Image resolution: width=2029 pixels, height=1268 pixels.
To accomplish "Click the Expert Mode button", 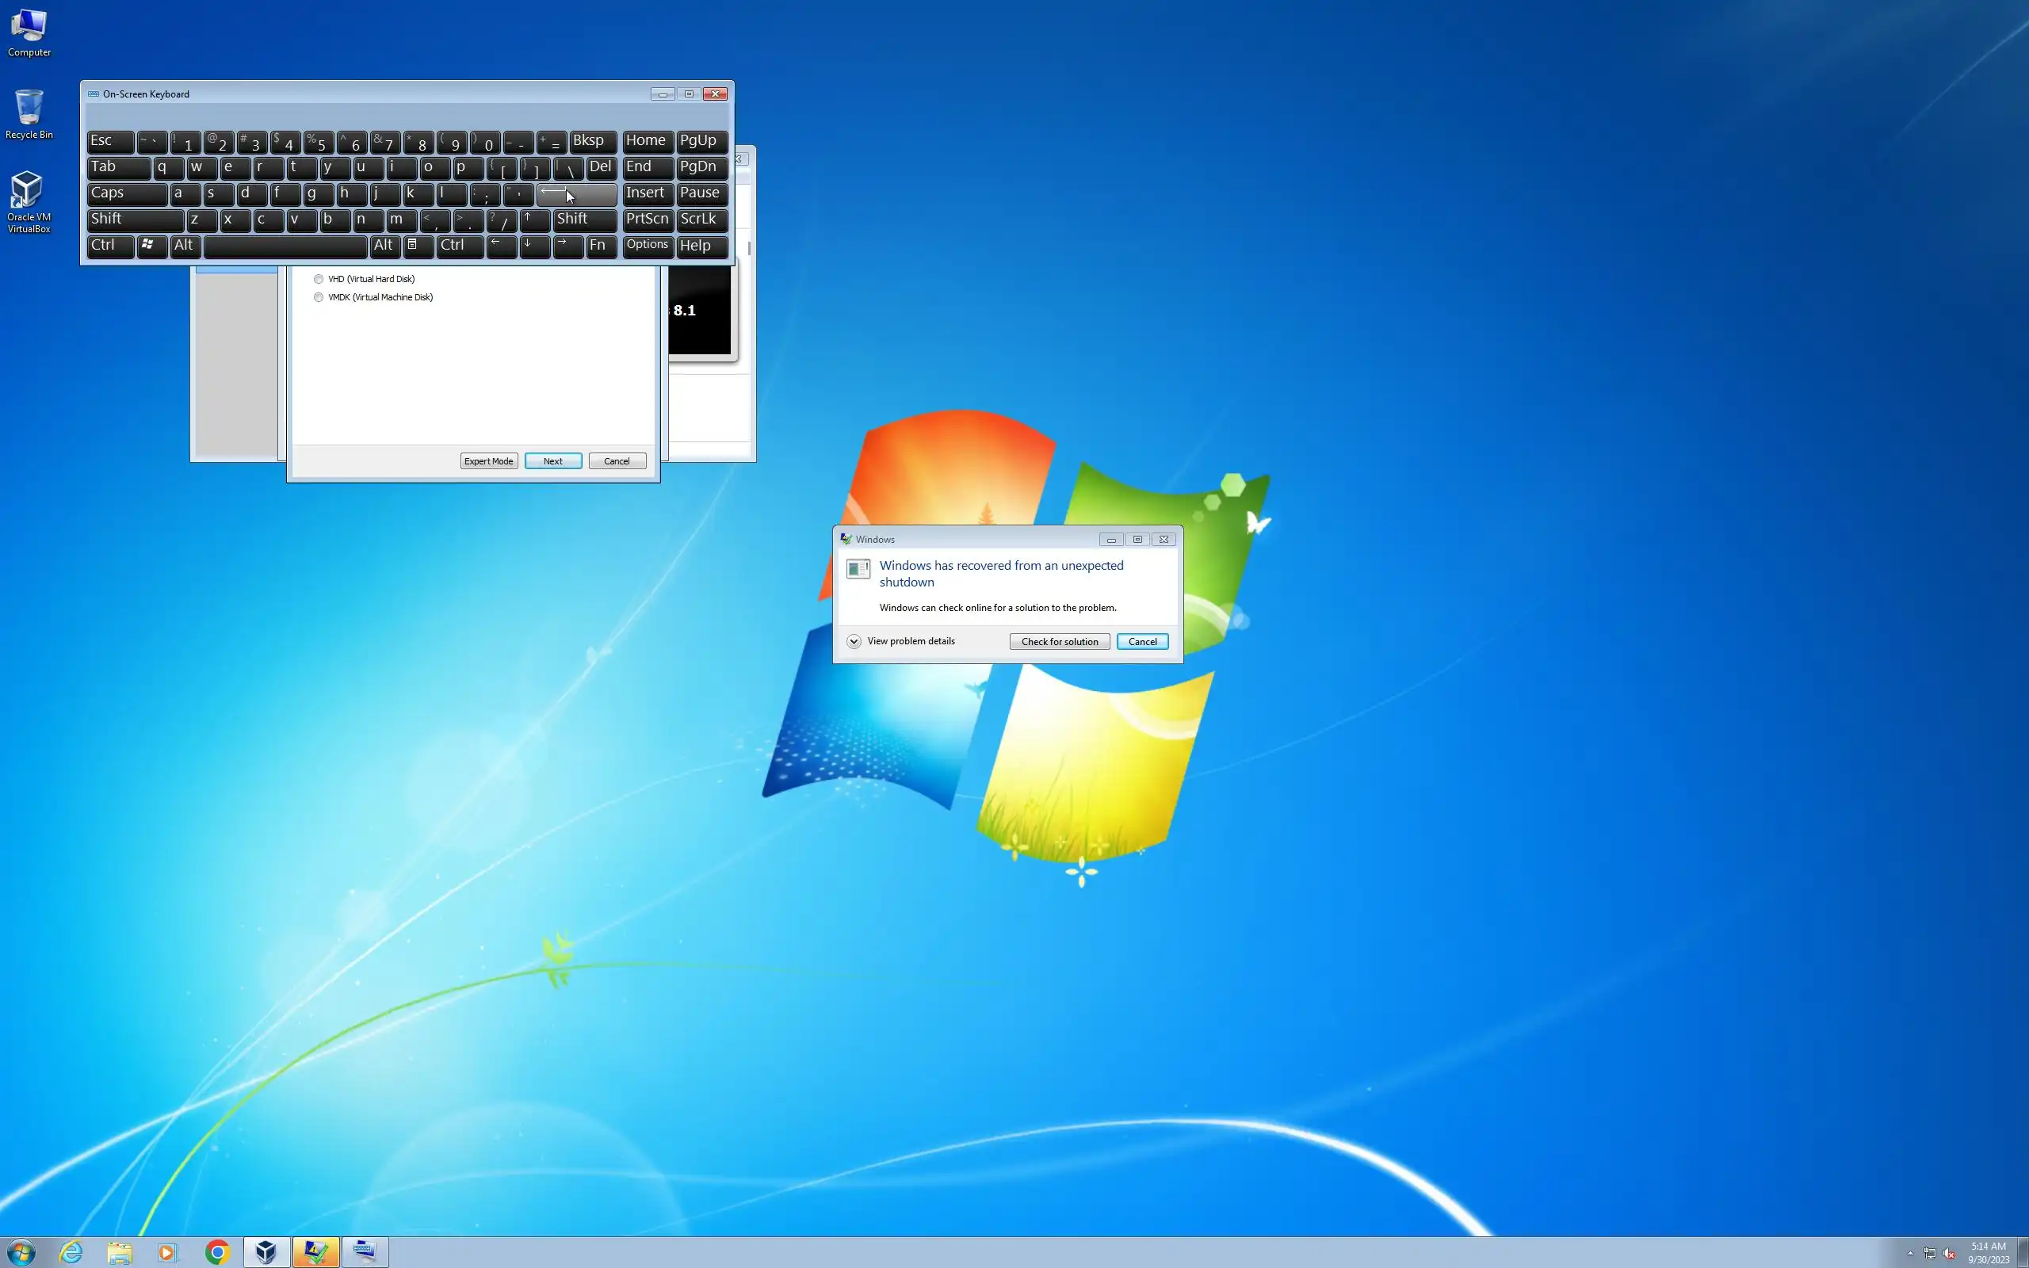I will [489, 461].
